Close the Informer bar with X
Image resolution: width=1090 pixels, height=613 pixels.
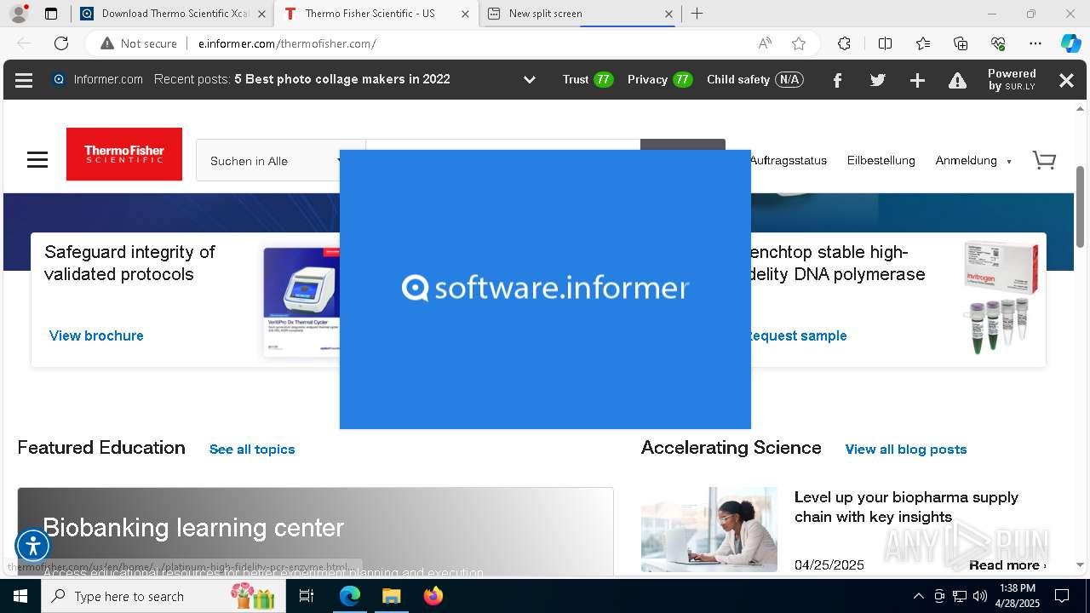click(1066, 80)
